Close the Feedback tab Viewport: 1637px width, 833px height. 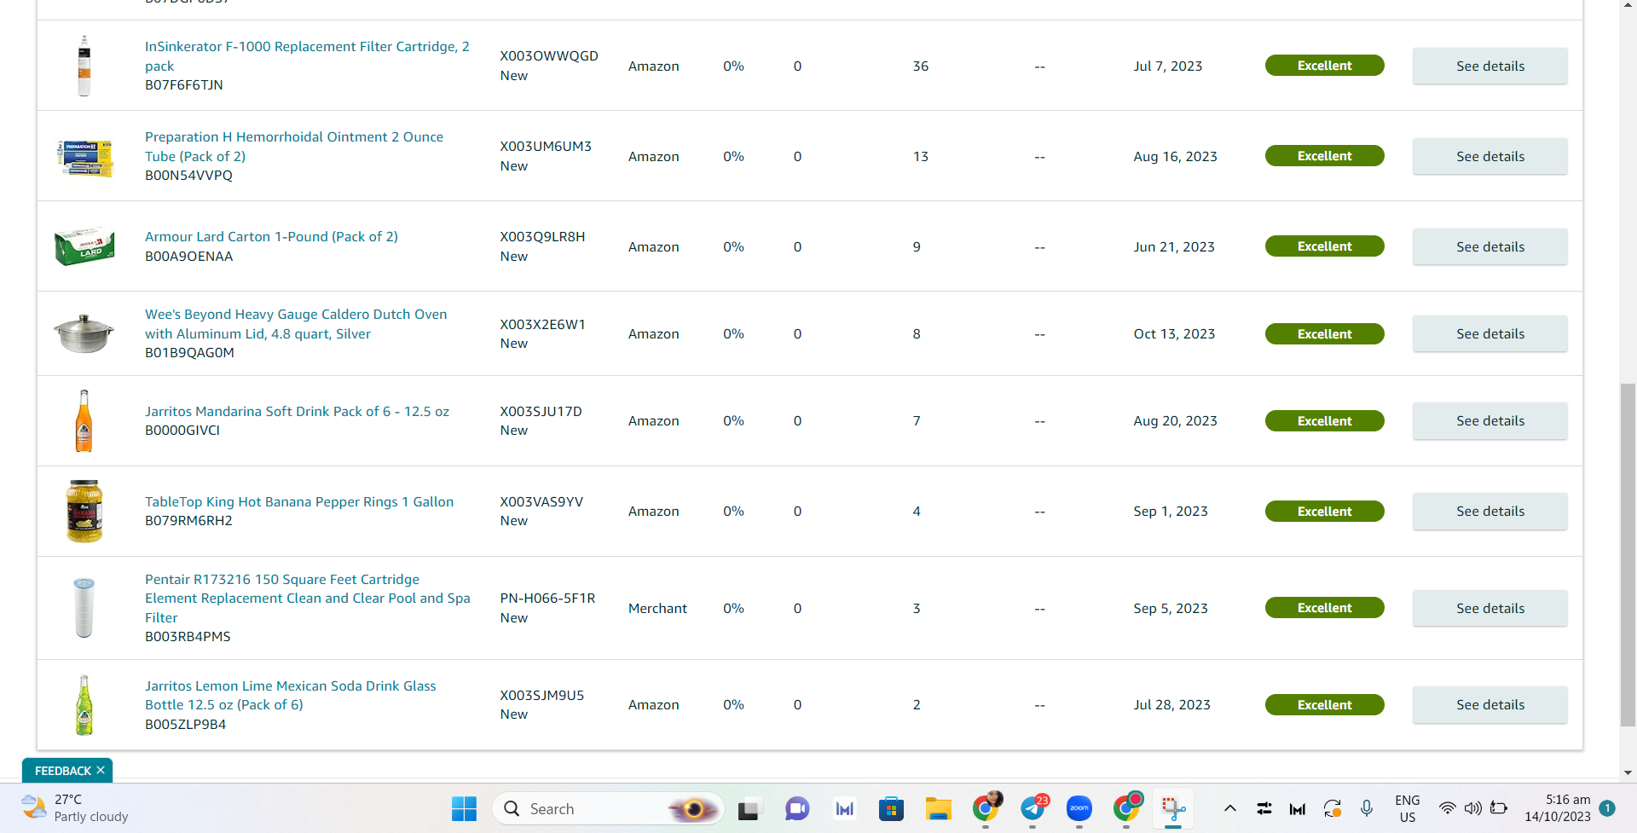coord(101,770)
